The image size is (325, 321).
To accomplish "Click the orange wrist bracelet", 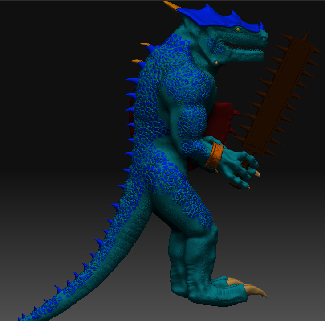I will [x=215, y=156].
